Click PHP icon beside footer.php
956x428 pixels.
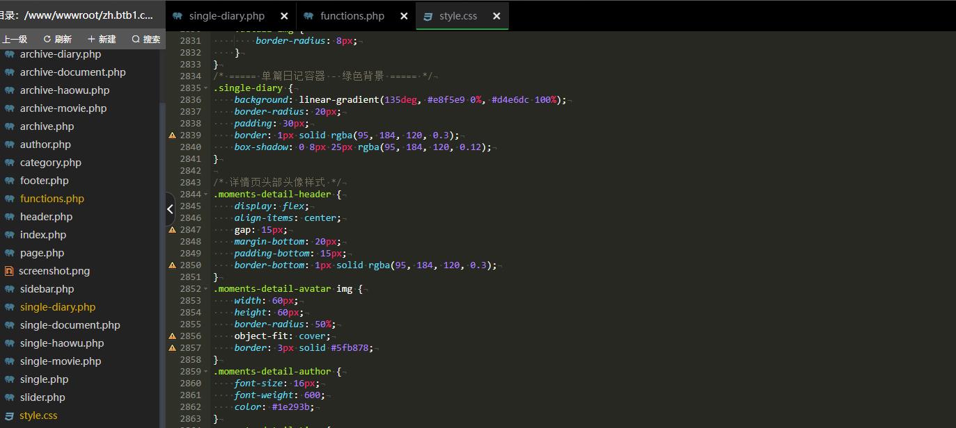tap(9, 181)
